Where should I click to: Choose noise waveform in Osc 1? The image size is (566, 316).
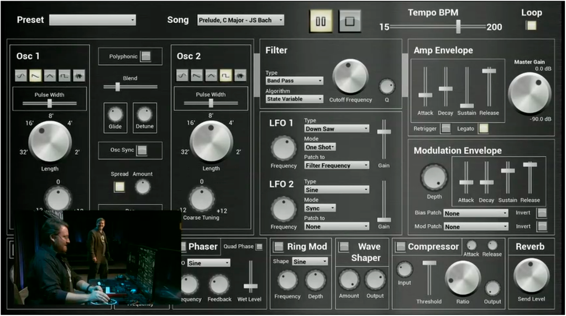tap(78, 75)
